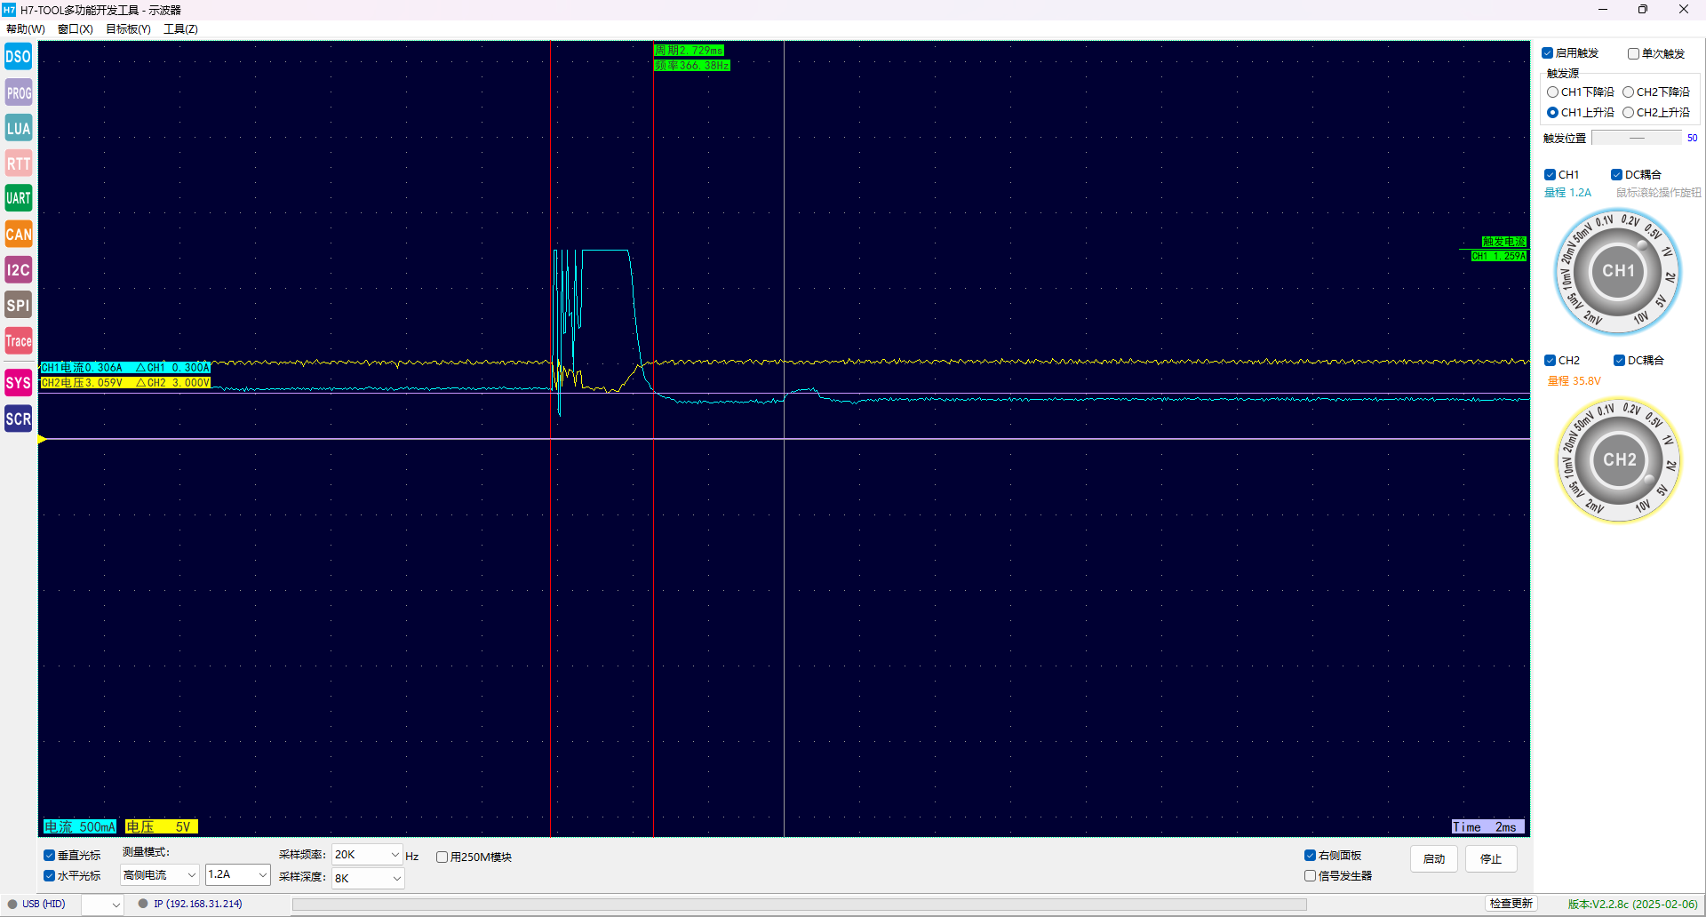Click the 量程 35.8V range text
The height and width of the screenshot is (917, 1706).
coord(1574,381)
